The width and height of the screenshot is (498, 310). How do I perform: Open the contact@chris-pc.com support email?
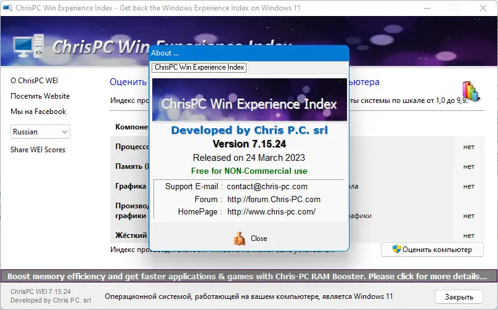click(x=267, y=187)
